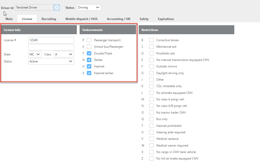260x167 pixels.
Task: Check the CDL intrastate only restriction
Action: (x=151, y=86)
